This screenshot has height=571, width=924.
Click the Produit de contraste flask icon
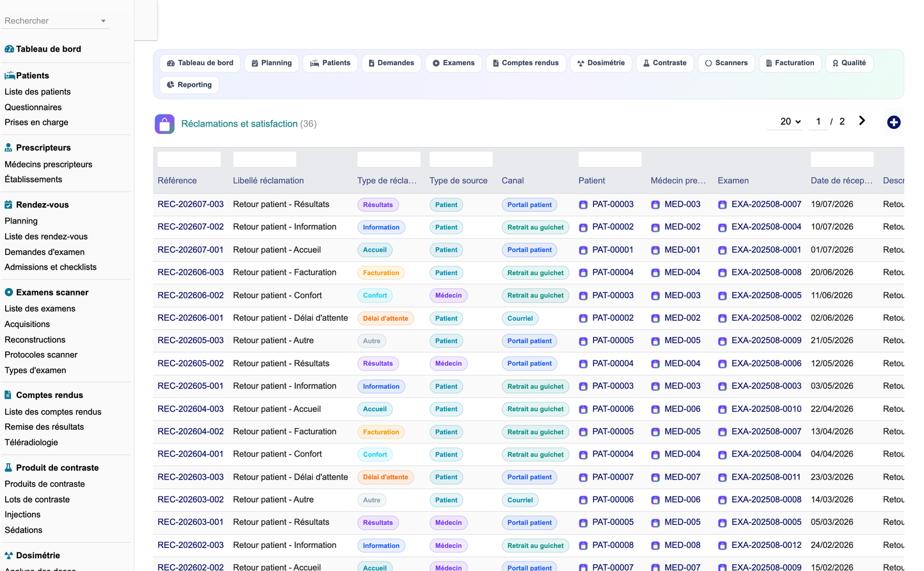click(8, 468)
